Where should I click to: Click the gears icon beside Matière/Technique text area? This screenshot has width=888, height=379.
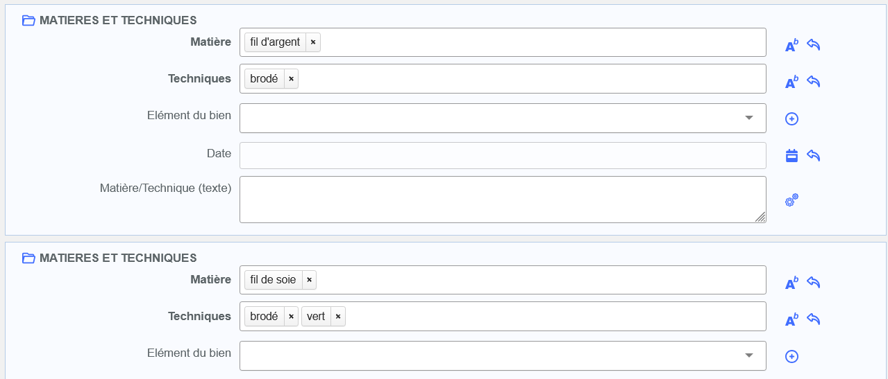click(791, 200)
